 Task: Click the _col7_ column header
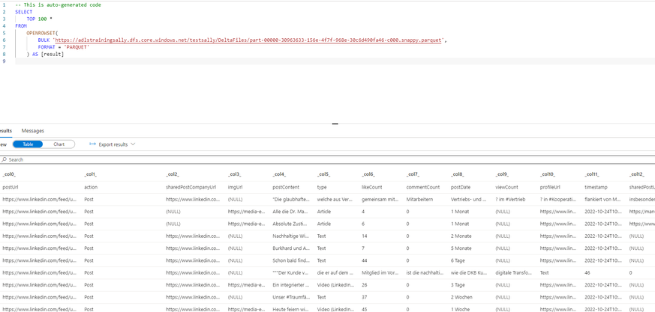(413, 174)
